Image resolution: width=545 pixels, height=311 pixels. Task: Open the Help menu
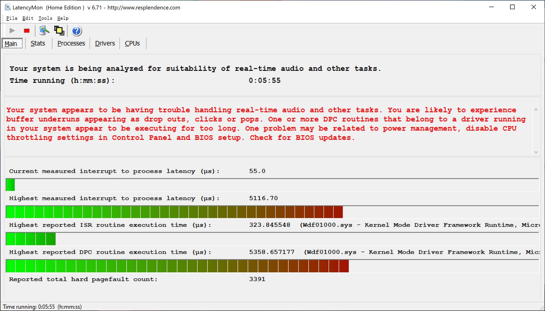pyautogui.click(x=63, y=18)
